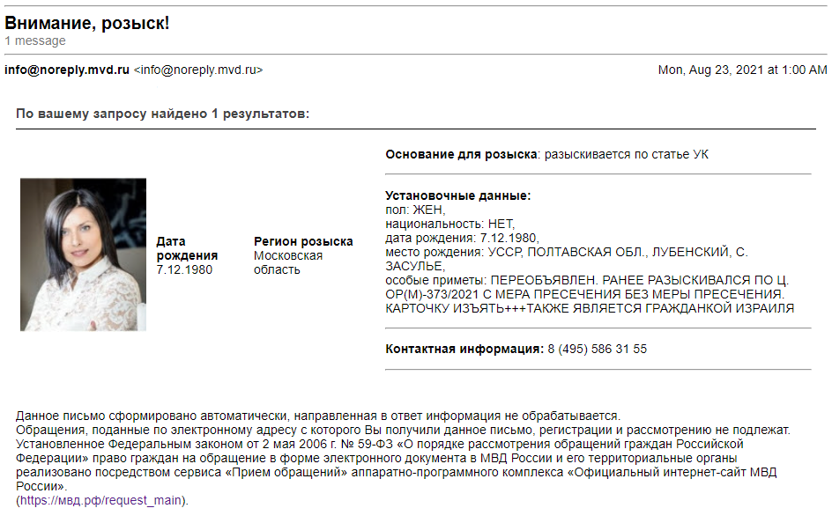Viewport: 832px width, 523px height.
Task: Click the sender address in angle brackets
Action: [x=198, y=70]
